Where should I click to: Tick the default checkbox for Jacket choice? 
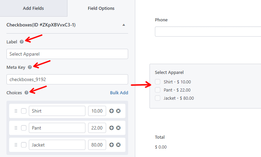pyautogui.click(x=24, y=145)
